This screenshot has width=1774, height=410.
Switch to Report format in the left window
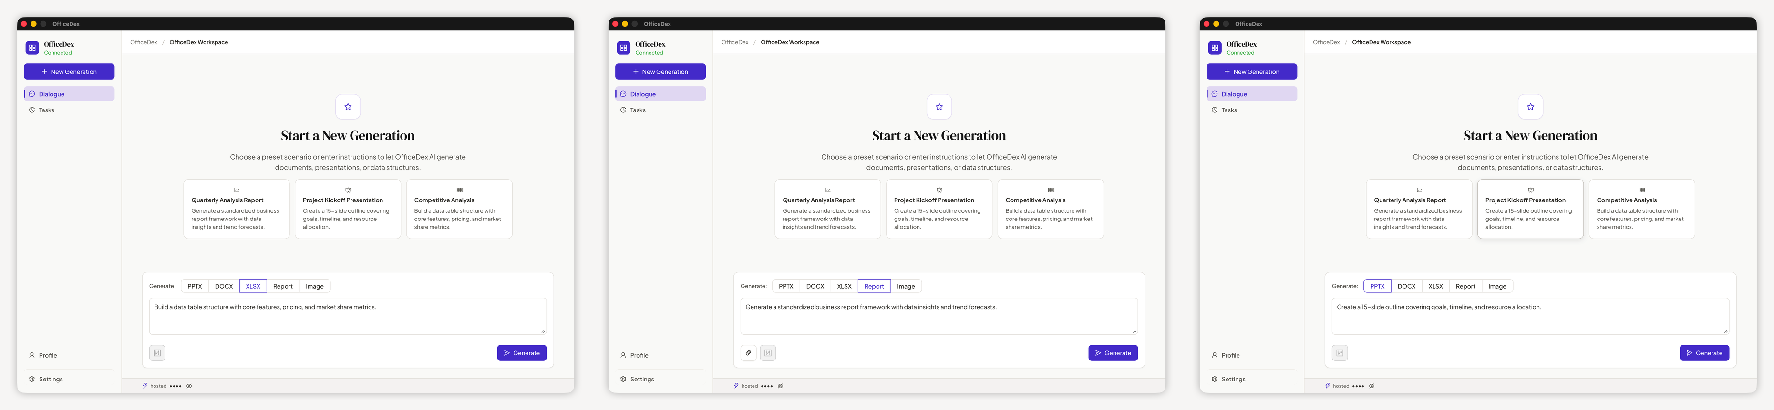[282, 286]
